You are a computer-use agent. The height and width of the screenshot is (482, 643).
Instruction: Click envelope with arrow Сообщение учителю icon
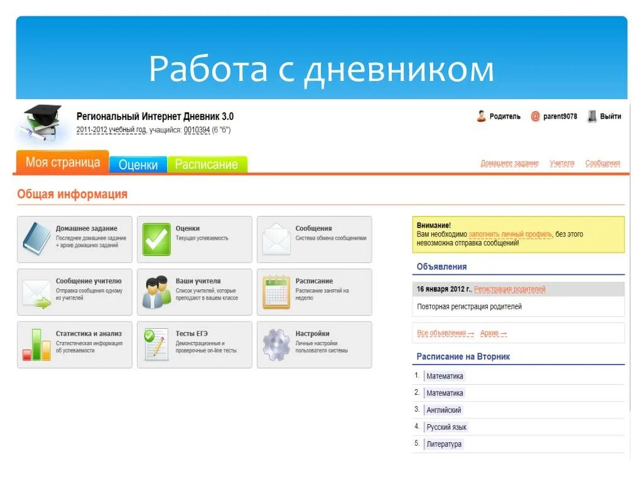click(x=37, y=292)
